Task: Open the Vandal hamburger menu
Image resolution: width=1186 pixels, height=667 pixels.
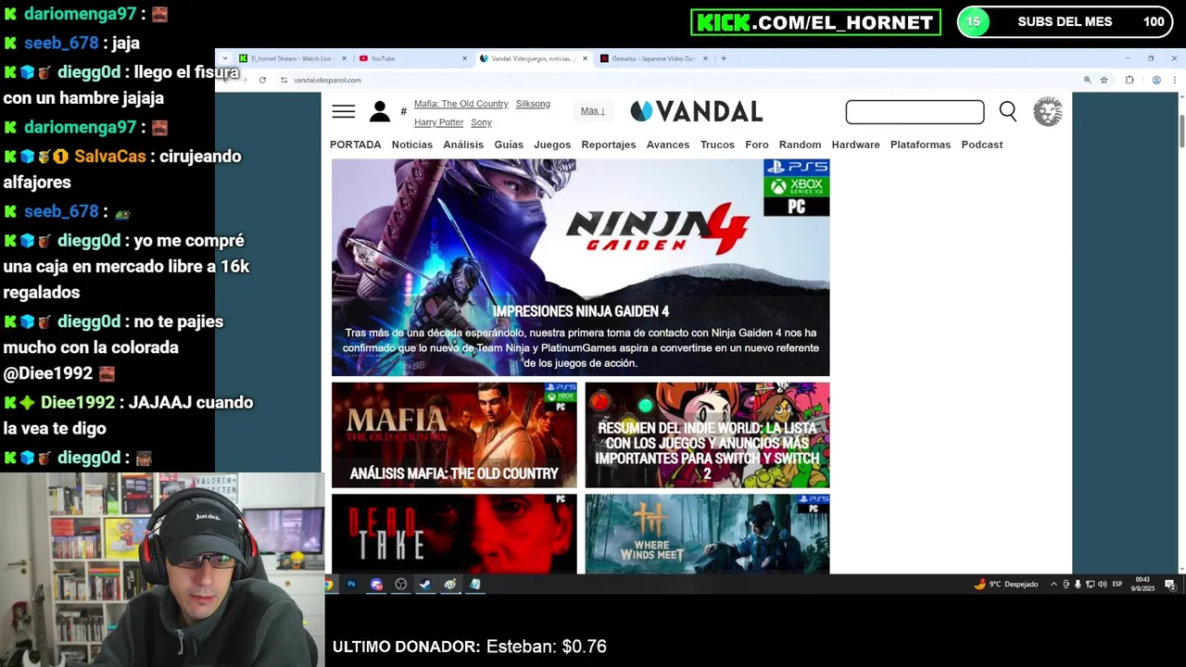Action: pyautogui.click(x=343, y=112)
